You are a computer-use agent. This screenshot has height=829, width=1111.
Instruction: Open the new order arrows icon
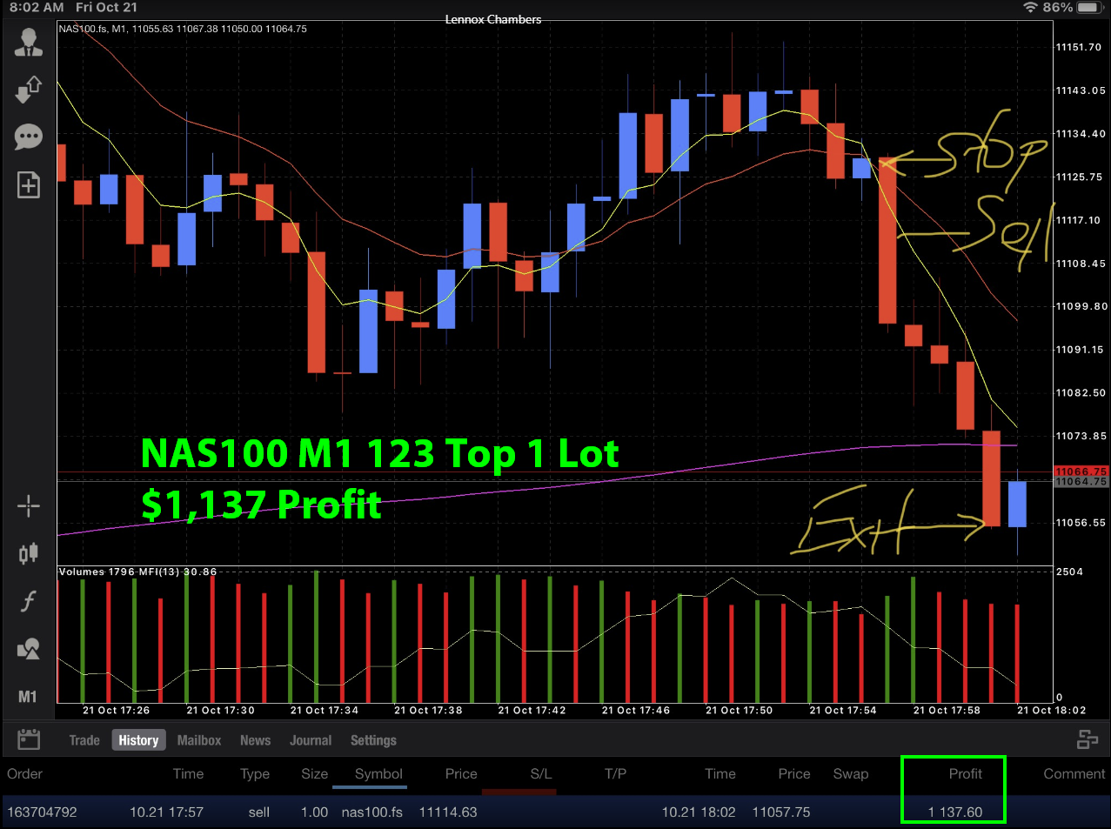(x=29, y=90)
